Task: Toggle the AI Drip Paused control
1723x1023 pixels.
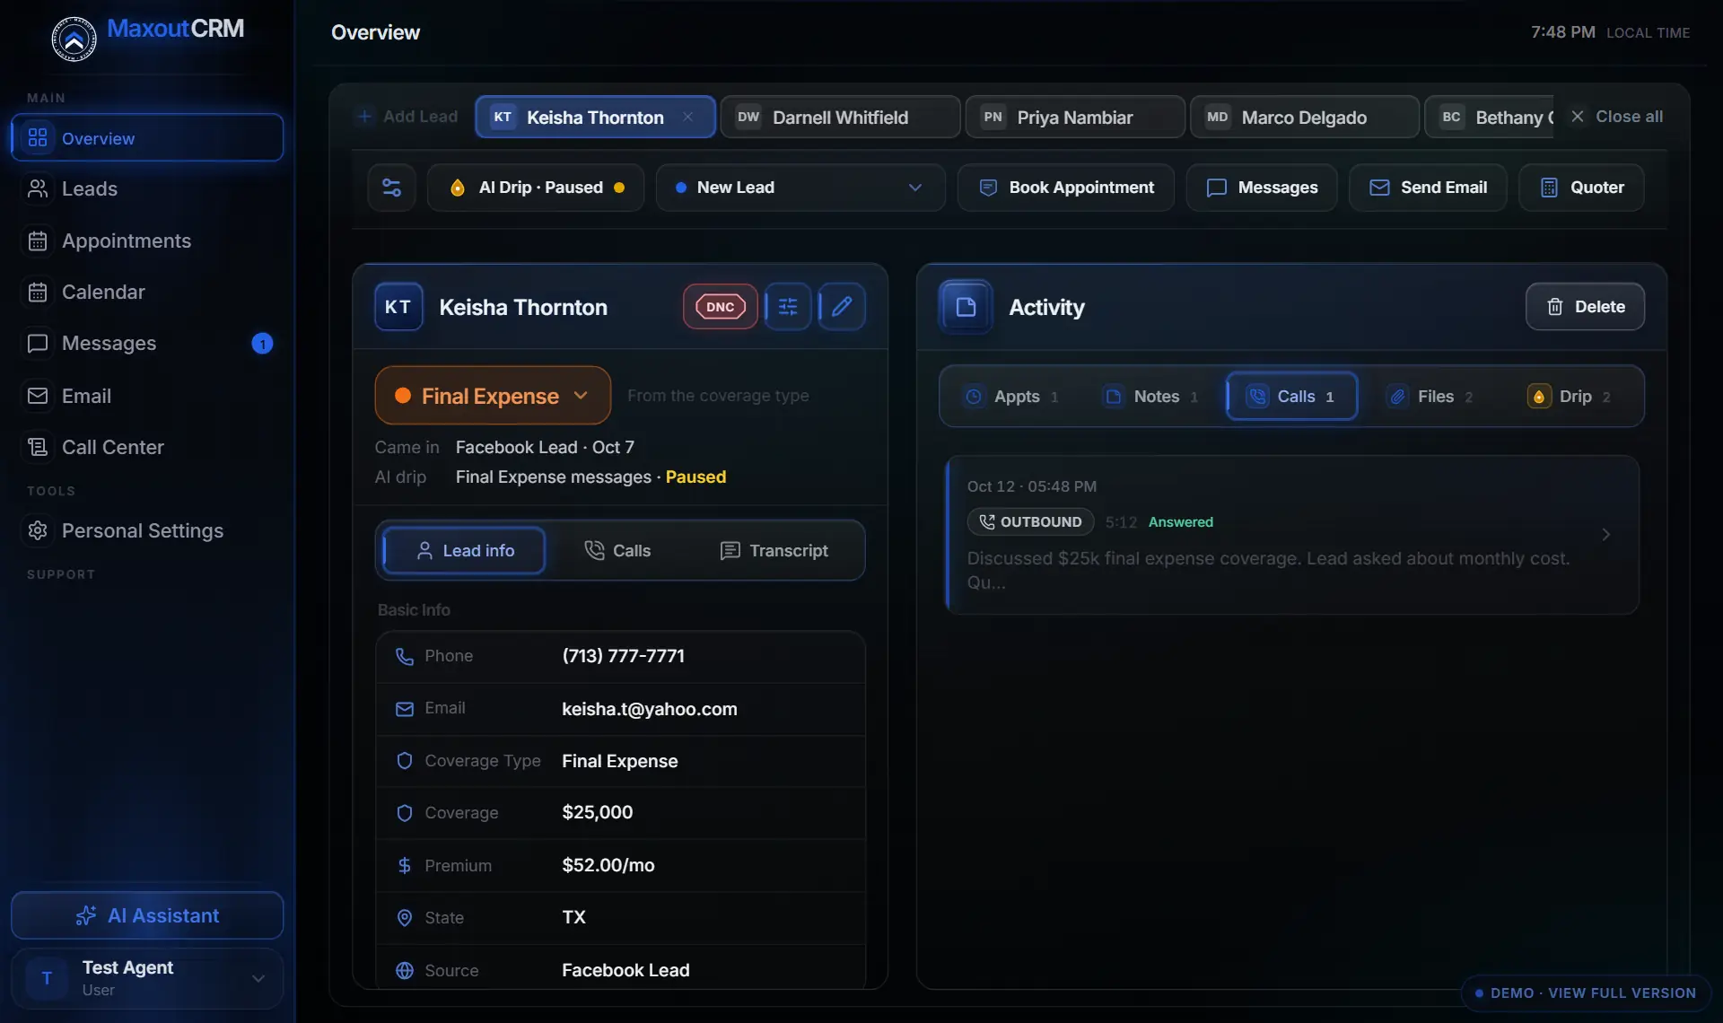Action: 536,188
